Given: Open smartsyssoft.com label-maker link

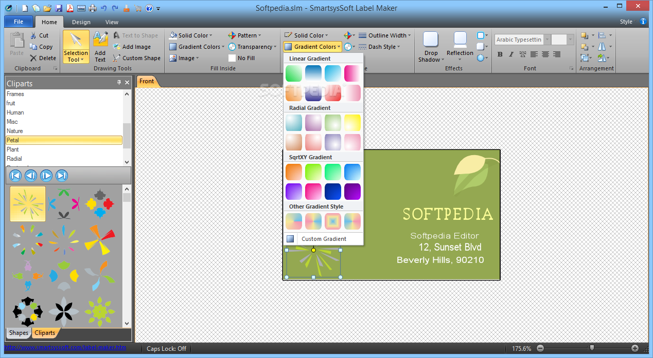Looking at the screenshot, I should (65, 348).
